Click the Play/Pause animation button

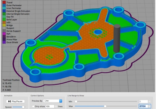click(15, 101)
